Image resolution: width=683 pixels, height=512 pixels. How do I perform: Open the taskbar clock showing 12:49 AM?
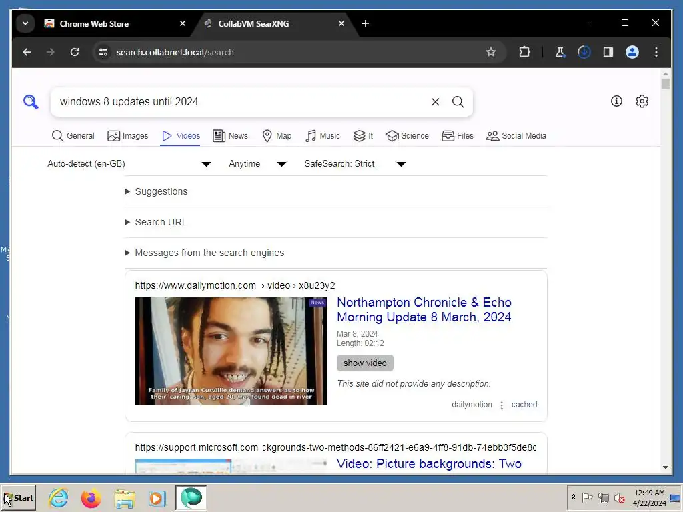pos(649,498)
